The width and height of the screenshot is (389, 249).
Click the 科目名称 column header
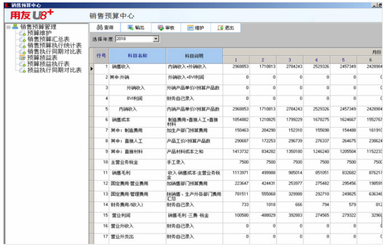coord(137,56)
